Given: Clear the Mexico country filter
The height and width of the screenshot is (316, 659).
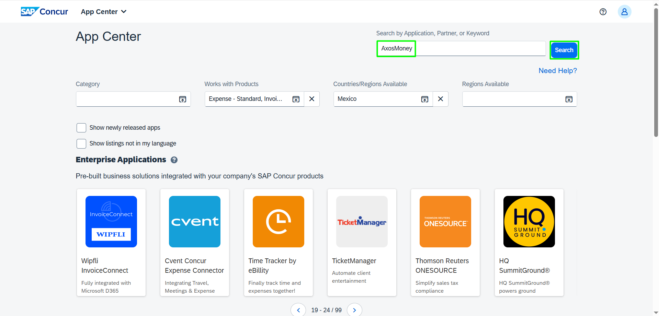Looking at the screenshot, I should point(440,99).
